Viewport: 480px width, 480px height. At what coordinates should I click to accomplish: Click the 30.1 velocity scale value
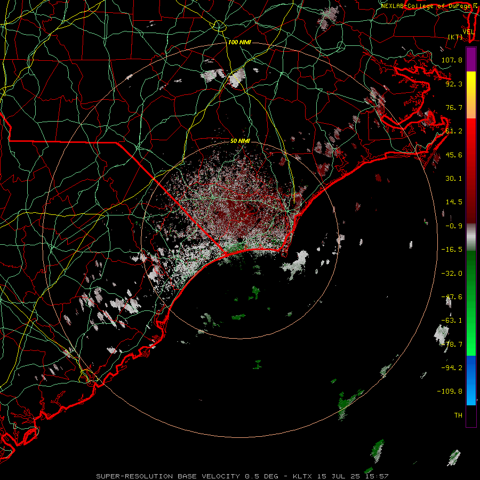[454, 179]
